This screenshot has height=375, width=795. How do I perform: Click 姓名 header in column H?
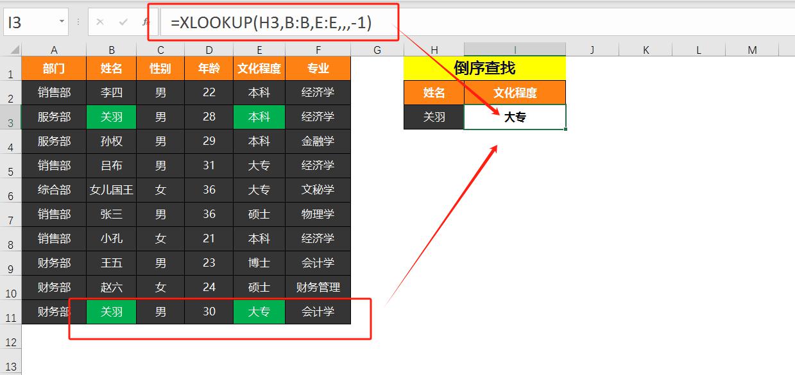[x=434, y=93]
